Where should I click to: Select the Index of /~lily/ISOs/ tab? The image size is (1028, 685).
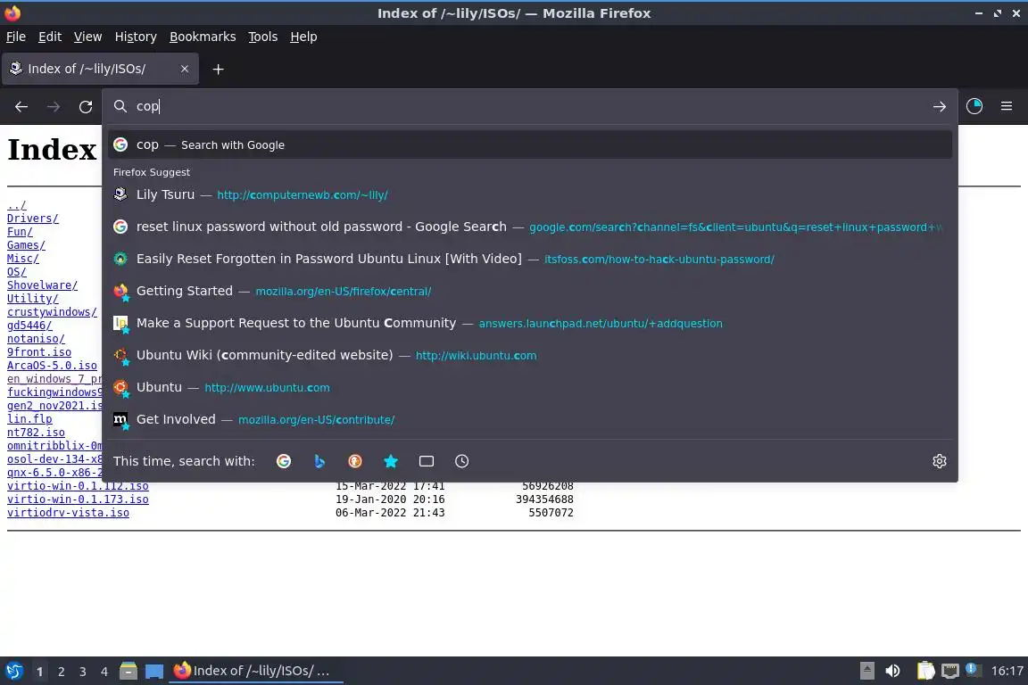coord(100,69)
